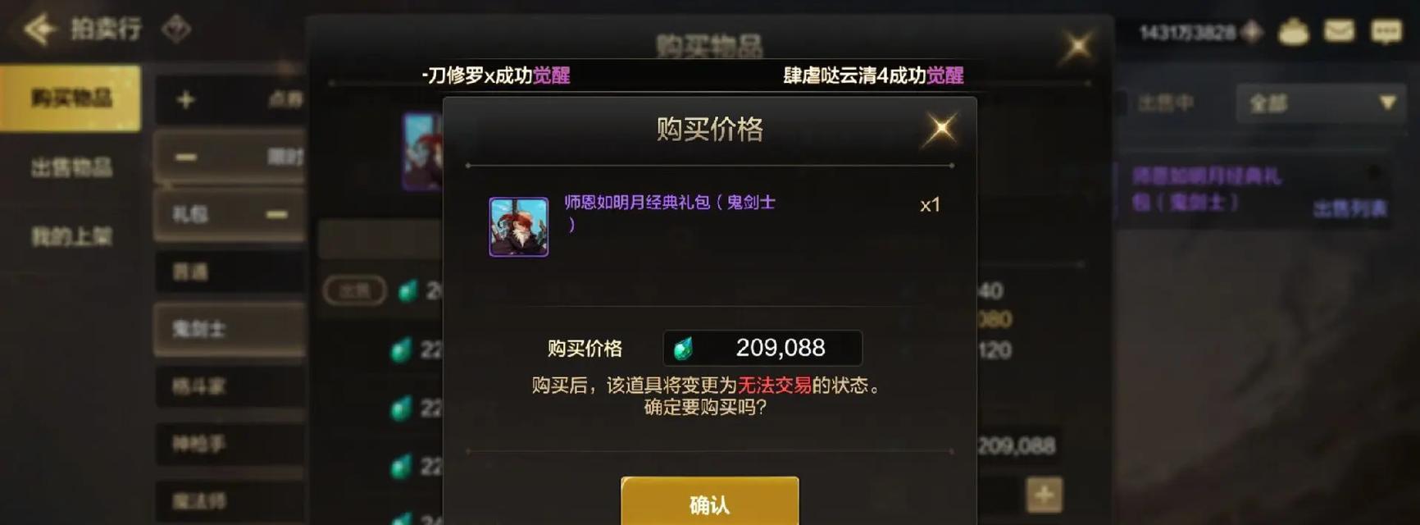Open the diamond help icon beside 拍卖行
This screenshot has width=1420, height=525.
[175, 30]
